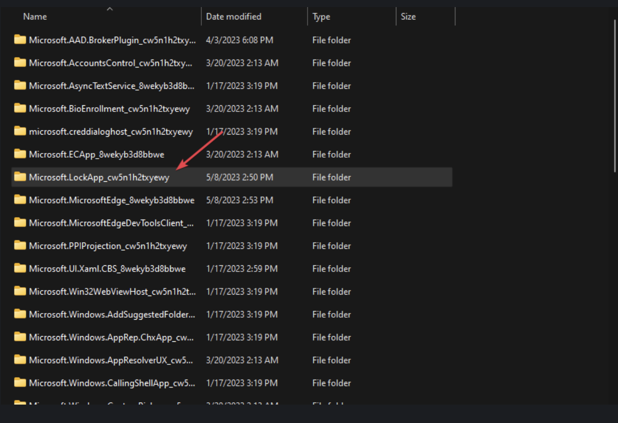Select the Microsoft.UI.Xaml.CBS folder icon
This screenshot has height=423, width=618.
pyautogui.click(x=20, y=268)
